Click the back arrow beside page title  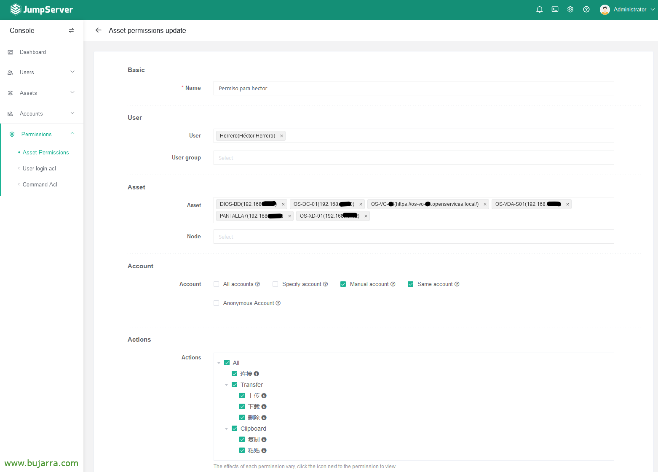(x=98, y=30)
